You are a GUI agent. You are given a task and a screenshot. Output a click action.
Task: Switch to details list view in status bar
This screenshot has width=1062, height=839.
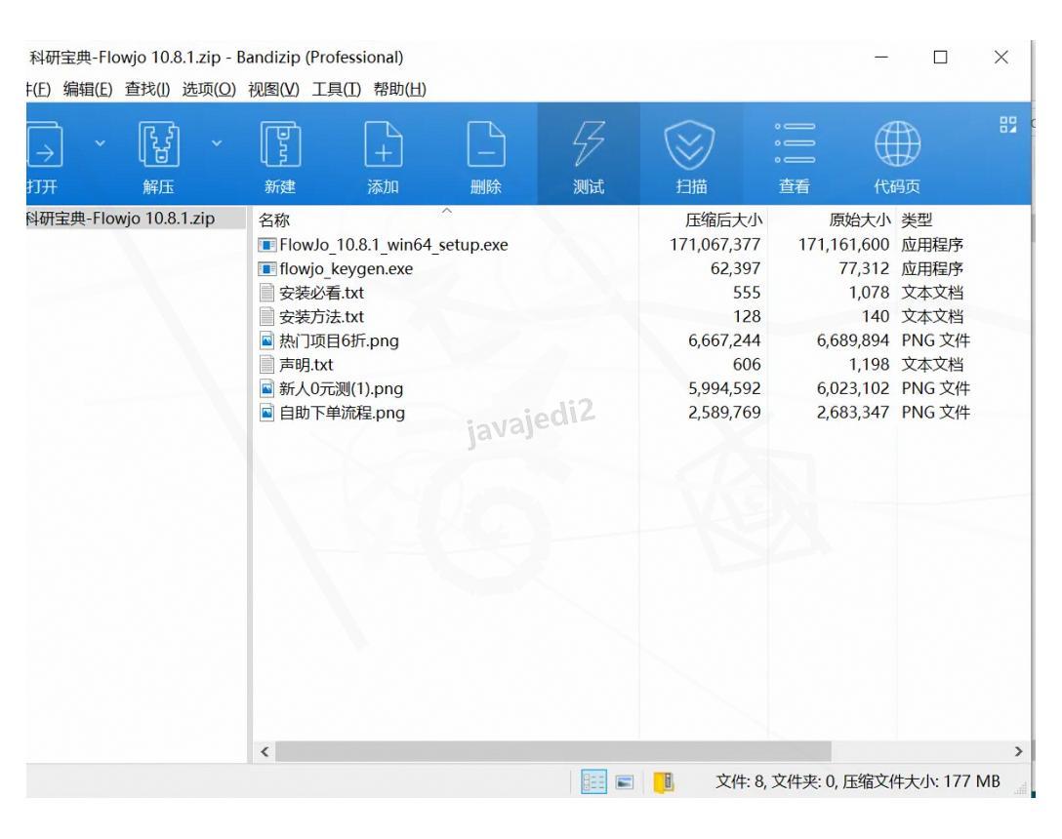pos(593,782)
